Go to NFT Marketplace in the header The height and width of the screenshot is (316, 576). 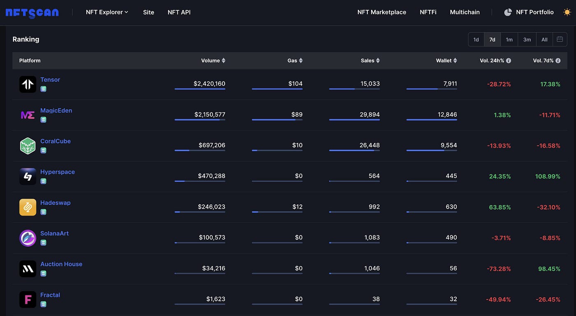[382, 12]
